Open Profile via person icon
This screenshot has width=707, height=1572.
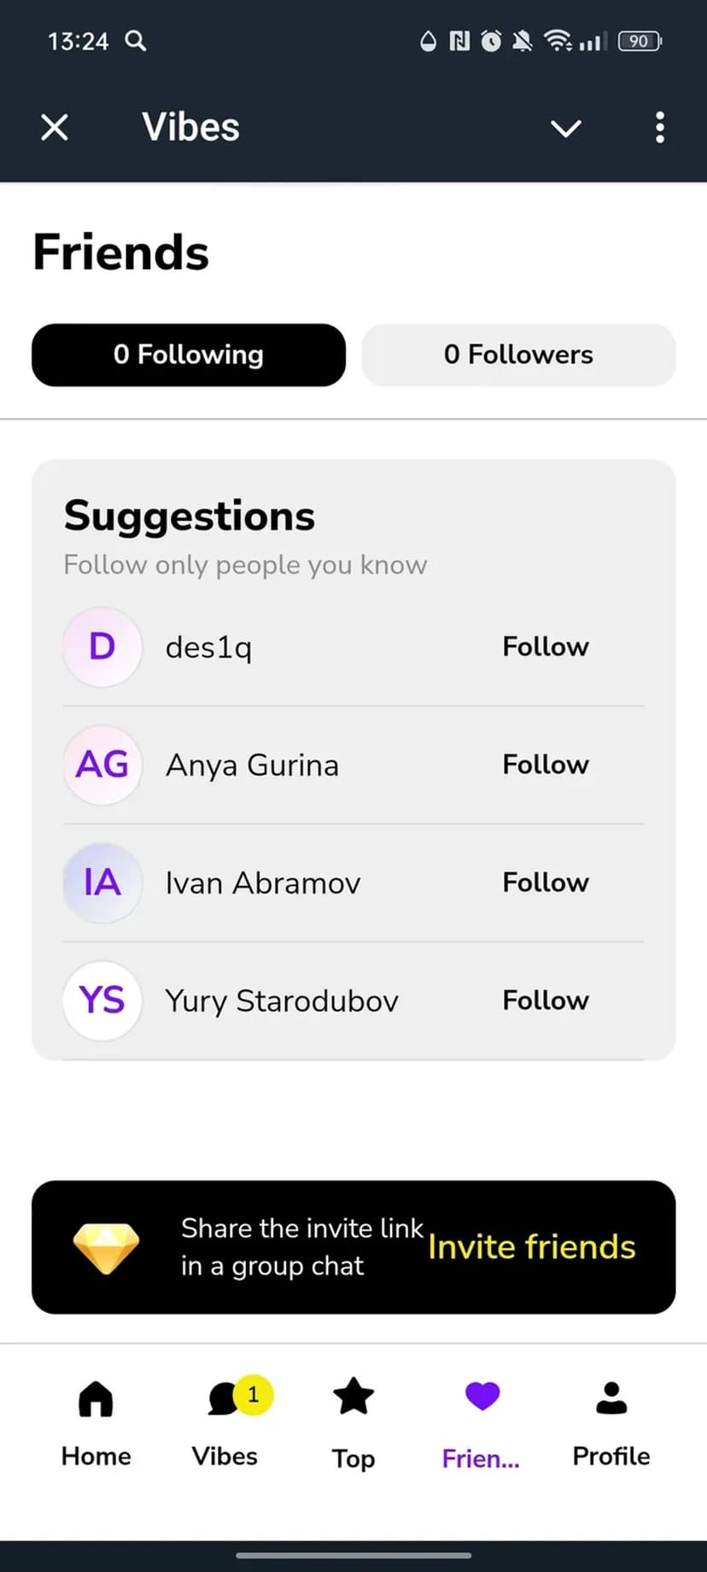(611, 1399)
